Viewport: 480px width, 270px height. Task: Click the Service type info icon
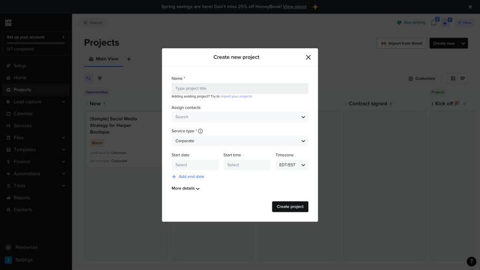click(200, 131)
